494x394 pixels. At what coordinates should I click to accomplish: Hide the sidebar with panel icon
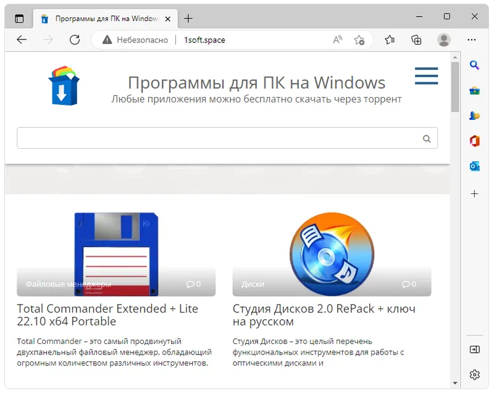tap(474, 350)
